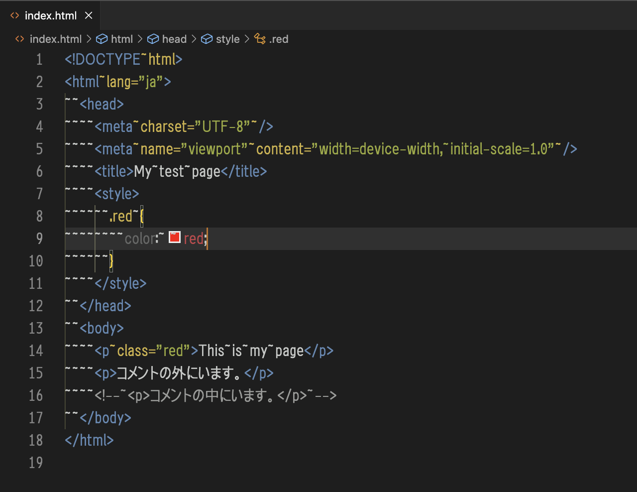
Task: Click line number 14 in the gutter
Action: coord(36,351)
